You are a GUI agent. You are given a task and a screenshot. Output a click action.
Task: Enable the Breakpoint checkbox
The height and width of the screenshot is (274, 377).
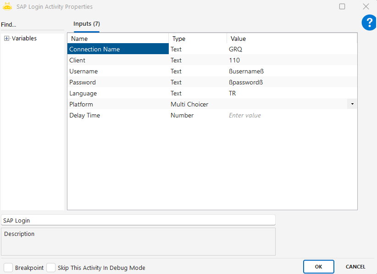click(8, 268)
